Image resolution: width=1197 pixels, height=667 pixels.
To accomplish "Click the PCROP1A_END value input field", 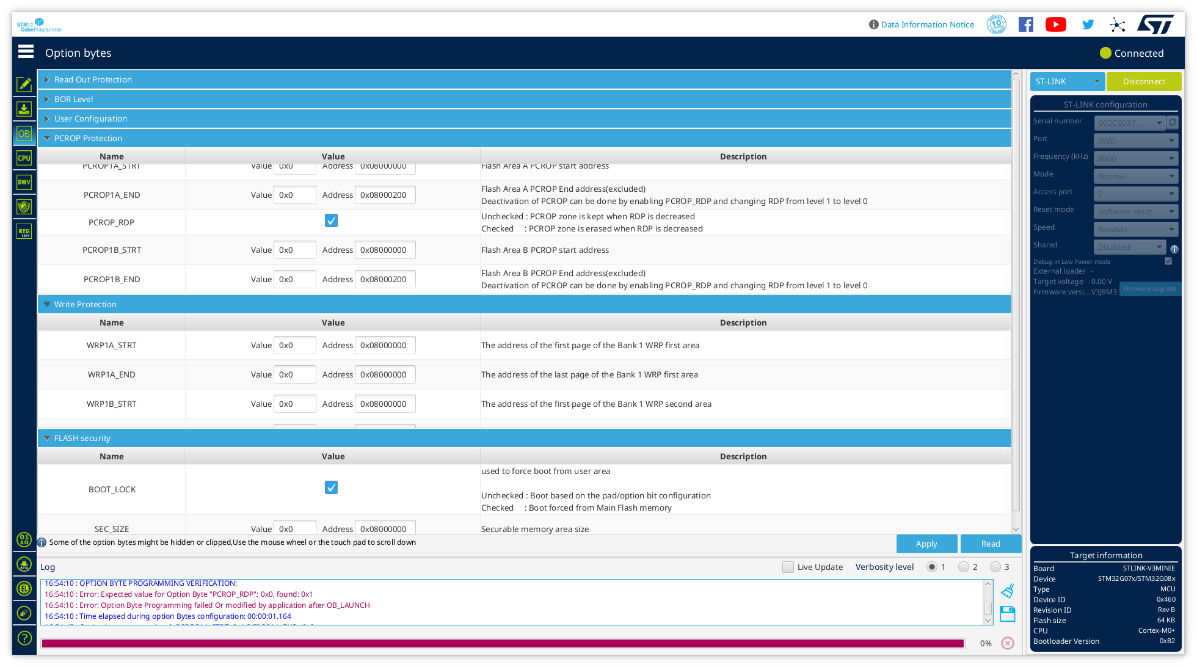I will pos(295,195).
